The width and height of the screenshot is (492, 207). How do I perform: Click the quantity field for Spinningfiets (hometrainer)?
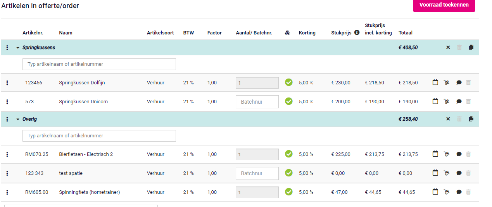point(257,192)
